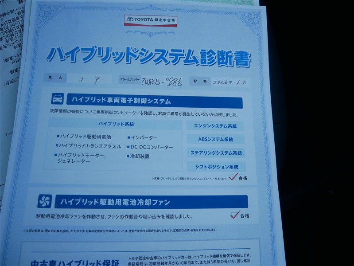Toggle the 合格 checkmark in the electronic control section
Screen dimensions: 354x266
233,177
